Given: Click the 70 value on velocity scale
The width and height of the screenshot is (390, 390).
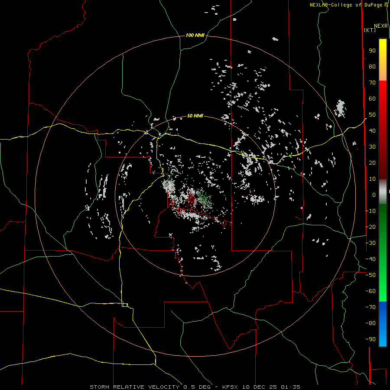Looking at the screenshot, I should tap(372, 83).
